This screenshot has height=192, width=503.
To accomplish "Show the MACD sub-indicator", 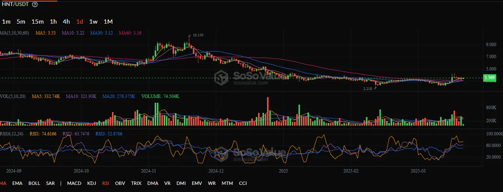I will coord(74,183).
